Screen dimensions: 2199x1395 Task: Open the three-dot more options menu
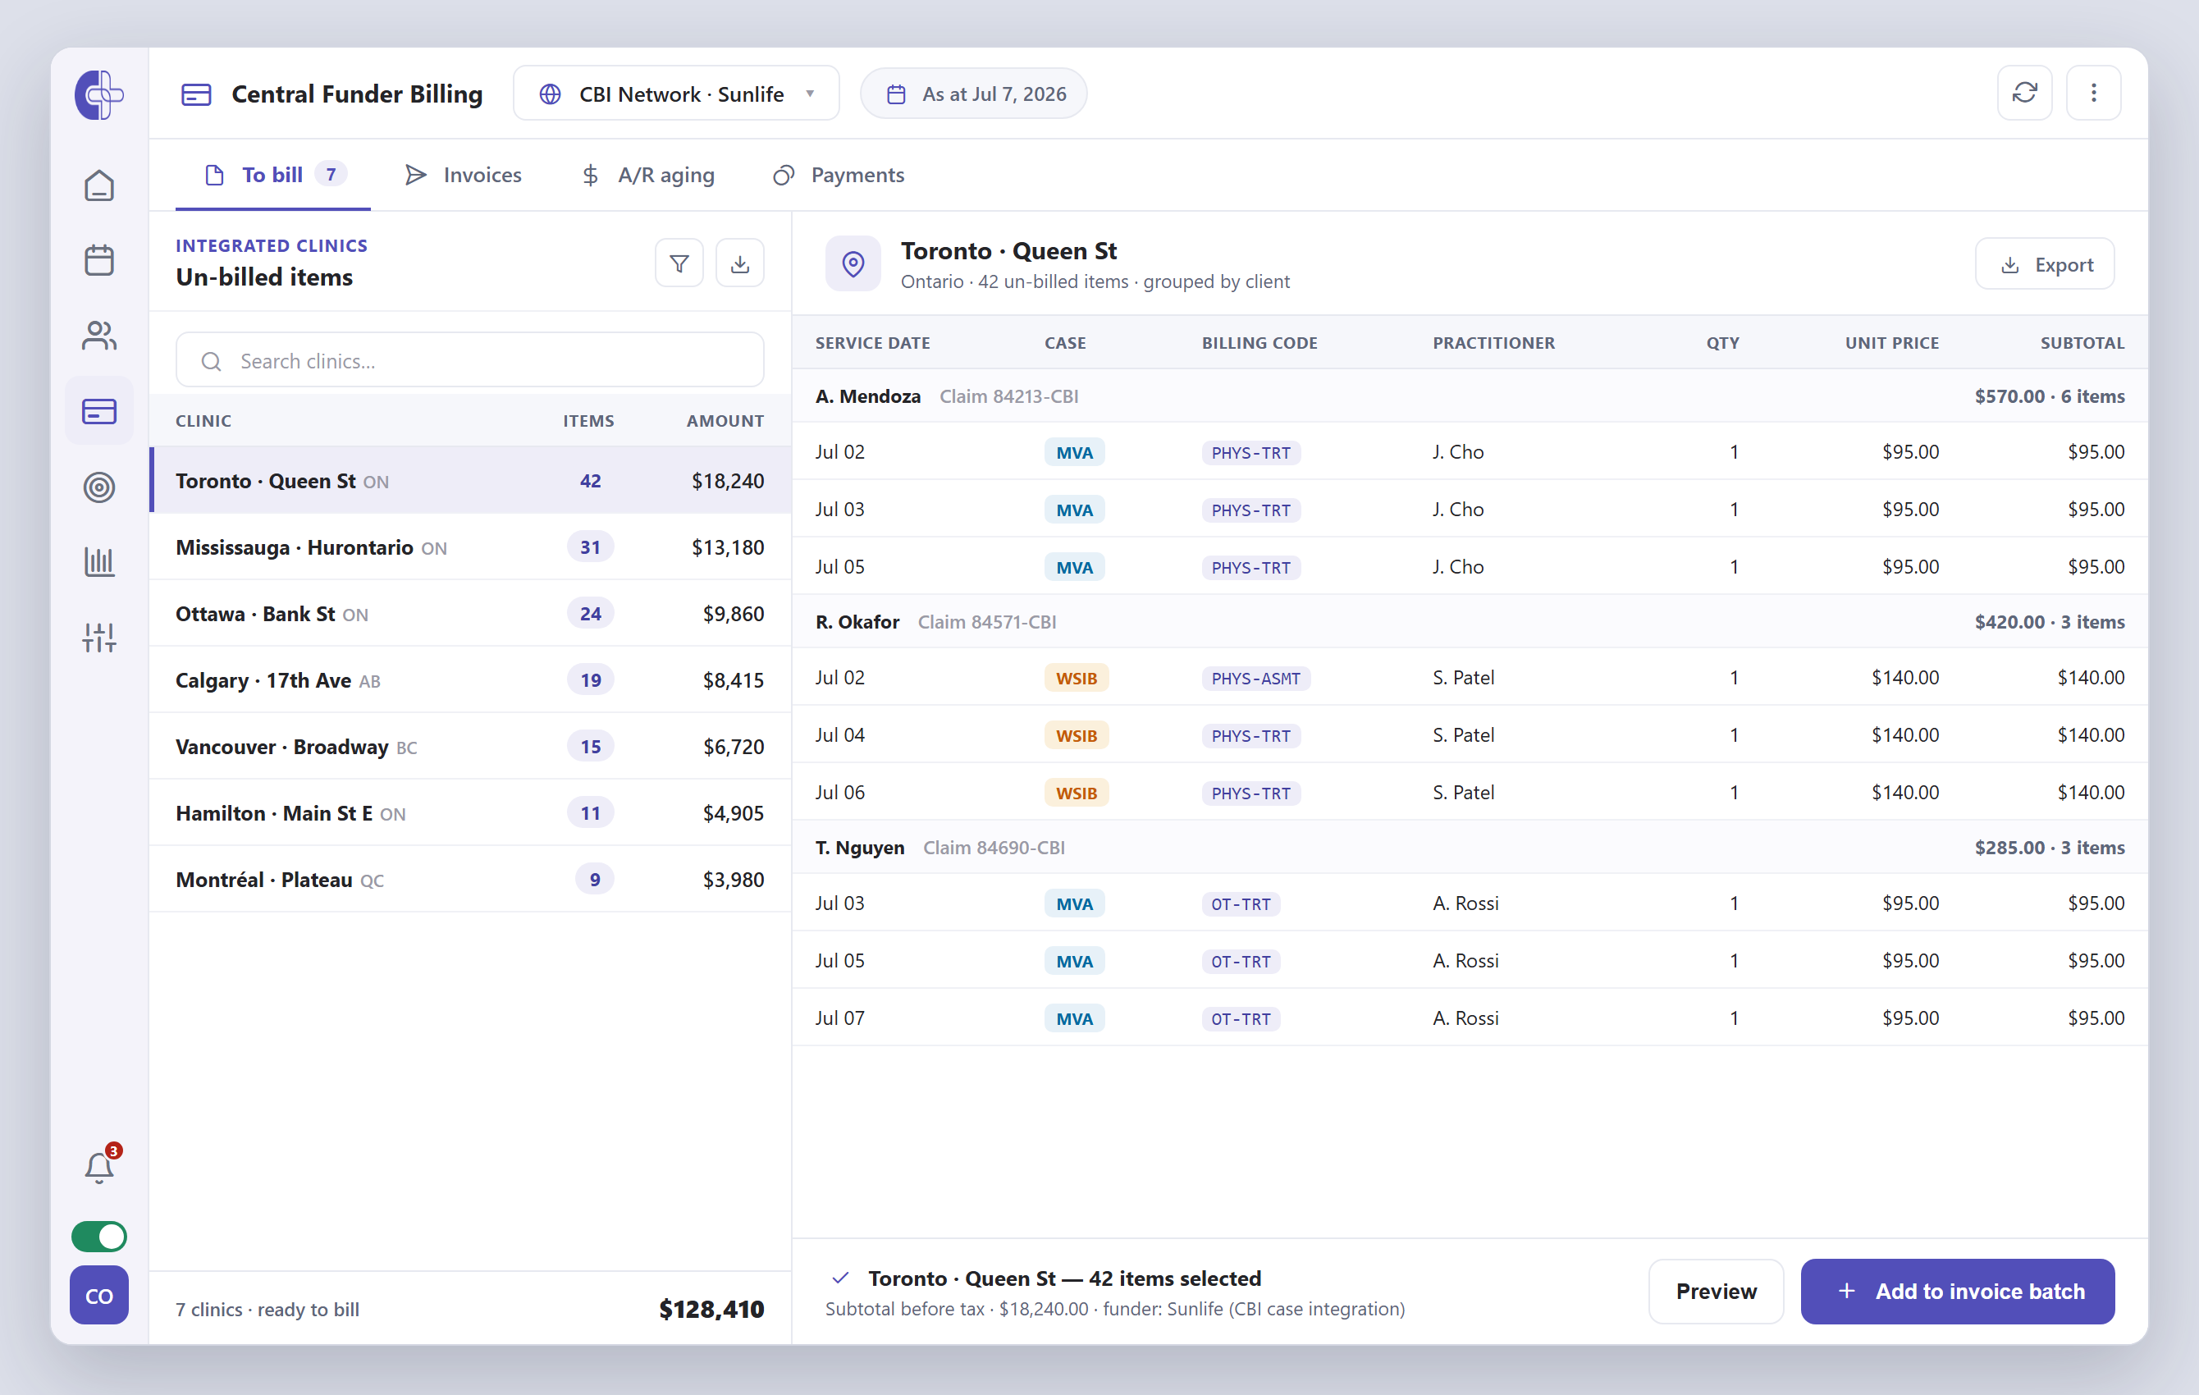pyautogui.click(x=2093, y=94)
